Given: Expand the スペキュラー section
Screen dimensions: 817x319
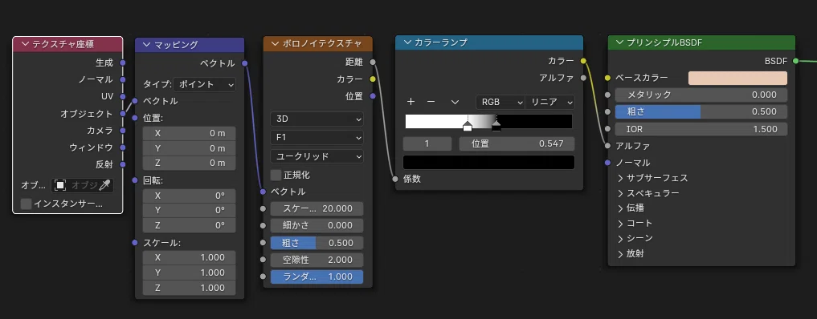Looking at the screenshot, I should click(x=620, y=193).
